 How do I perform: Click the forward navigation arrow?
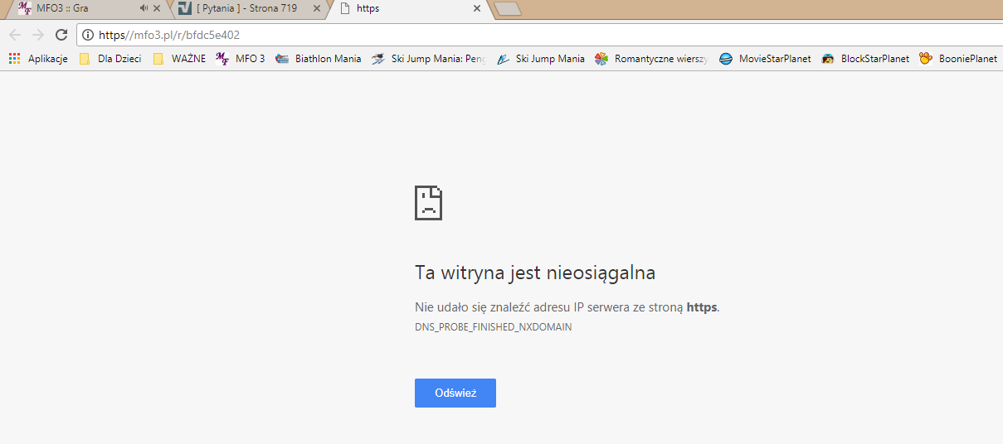coord(37,35)
